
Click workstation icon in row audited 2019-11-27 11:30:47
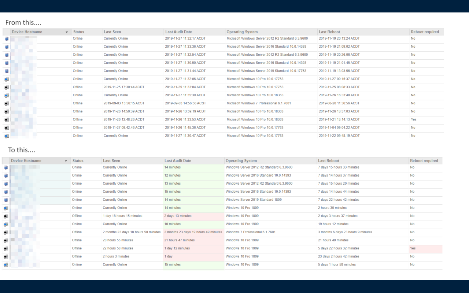pyautogui.click(x=7, y=136)
